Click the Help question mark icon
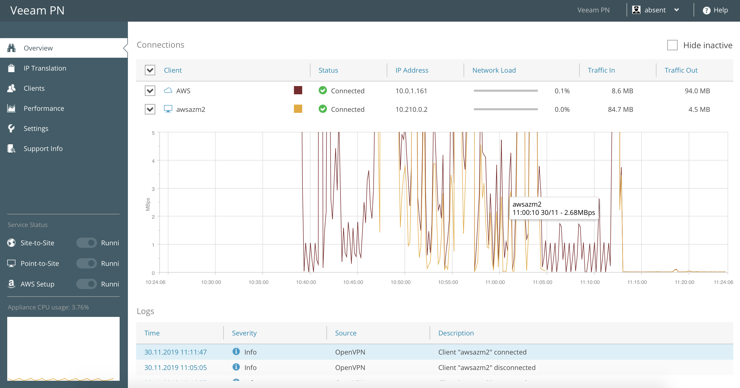 pos(706,10)
